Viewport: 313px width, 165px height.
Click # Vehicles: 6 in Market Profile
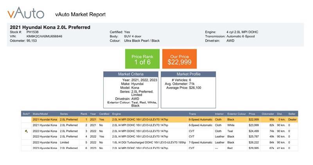181,80
